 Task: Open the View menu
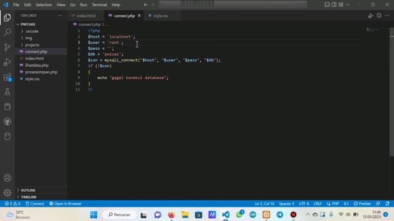point(61,5)
